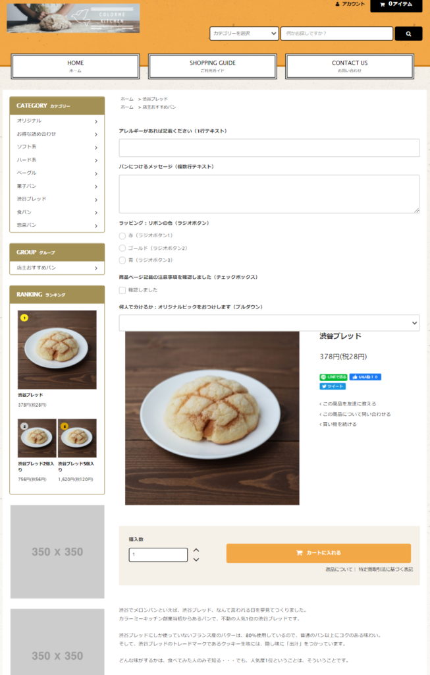Check the 確認しました checkbox
430x675 pixels.
point(122,290)
